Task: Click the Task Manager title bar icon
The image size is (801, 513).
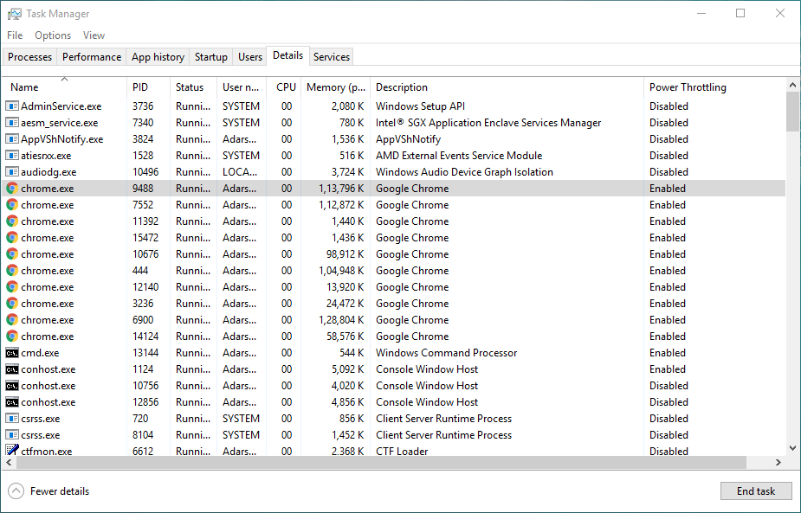Action: coord(15,14)
